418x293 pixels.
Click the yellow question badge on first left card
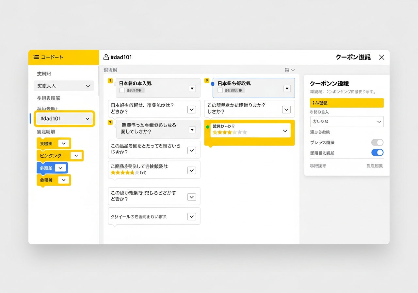pos(110,80)
